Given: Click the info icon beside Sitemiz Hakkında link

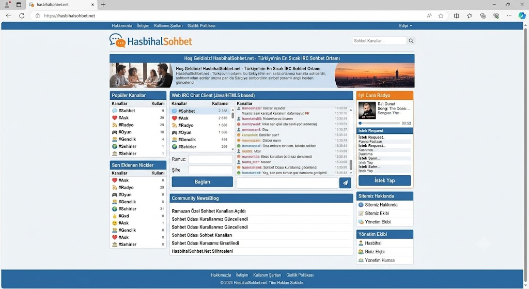Looking at the screenshot, I should point(361,205).
